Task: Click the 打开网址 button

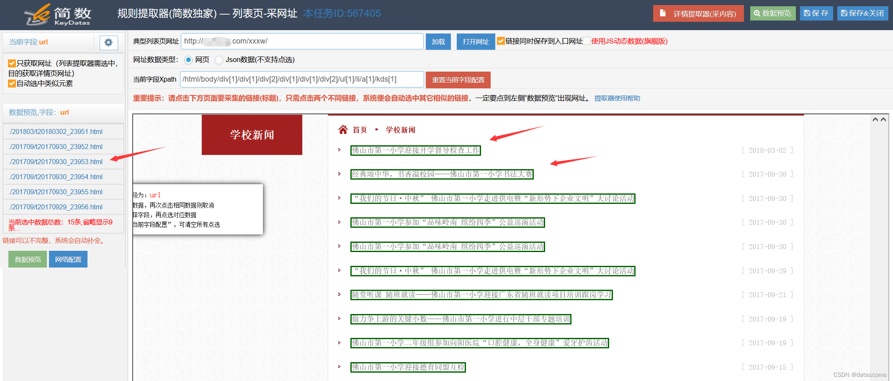Action: tap(476, 41)
